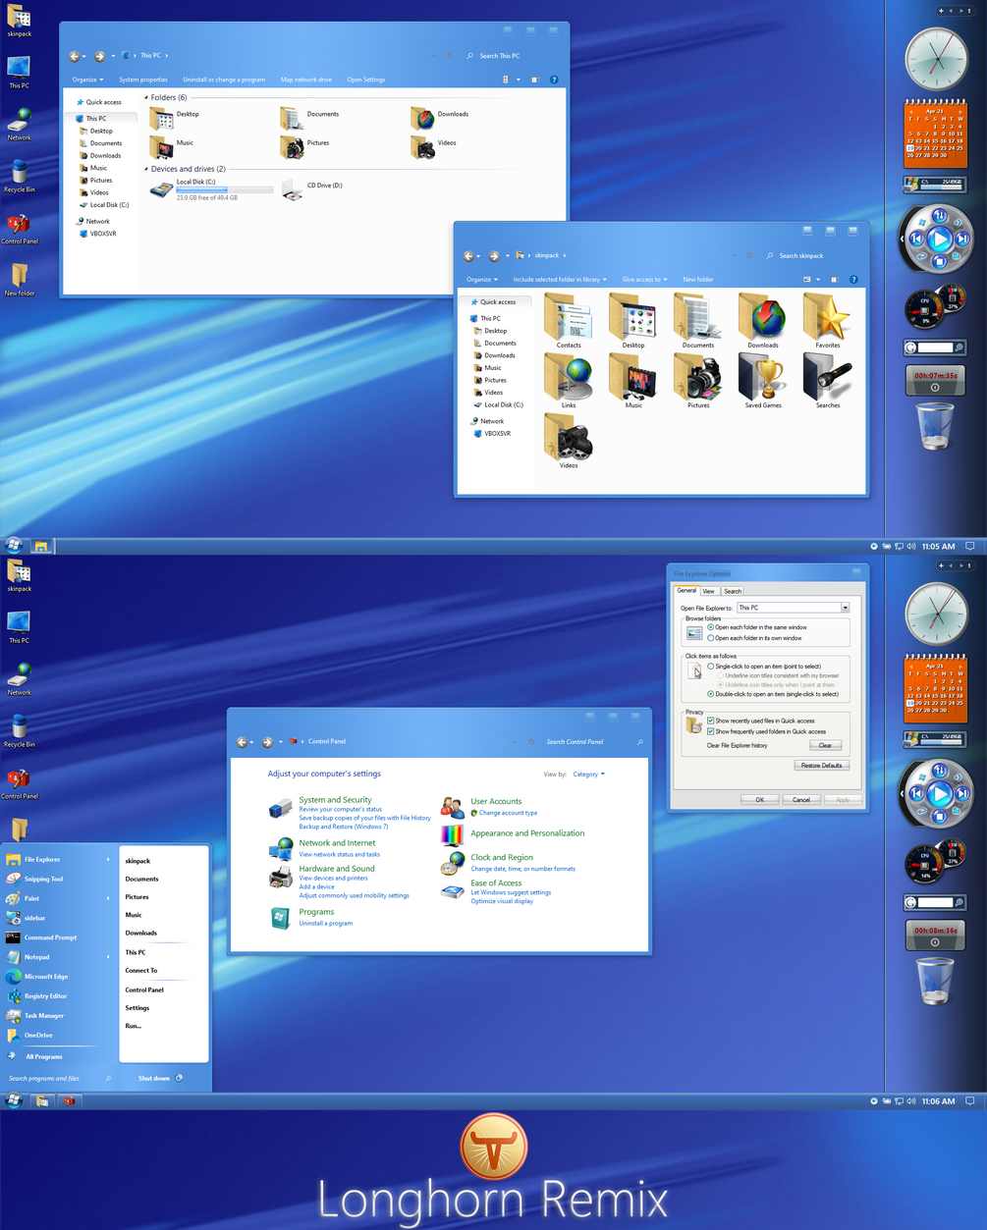Click the Programs category icon in Control Panel

coord(281,918)
